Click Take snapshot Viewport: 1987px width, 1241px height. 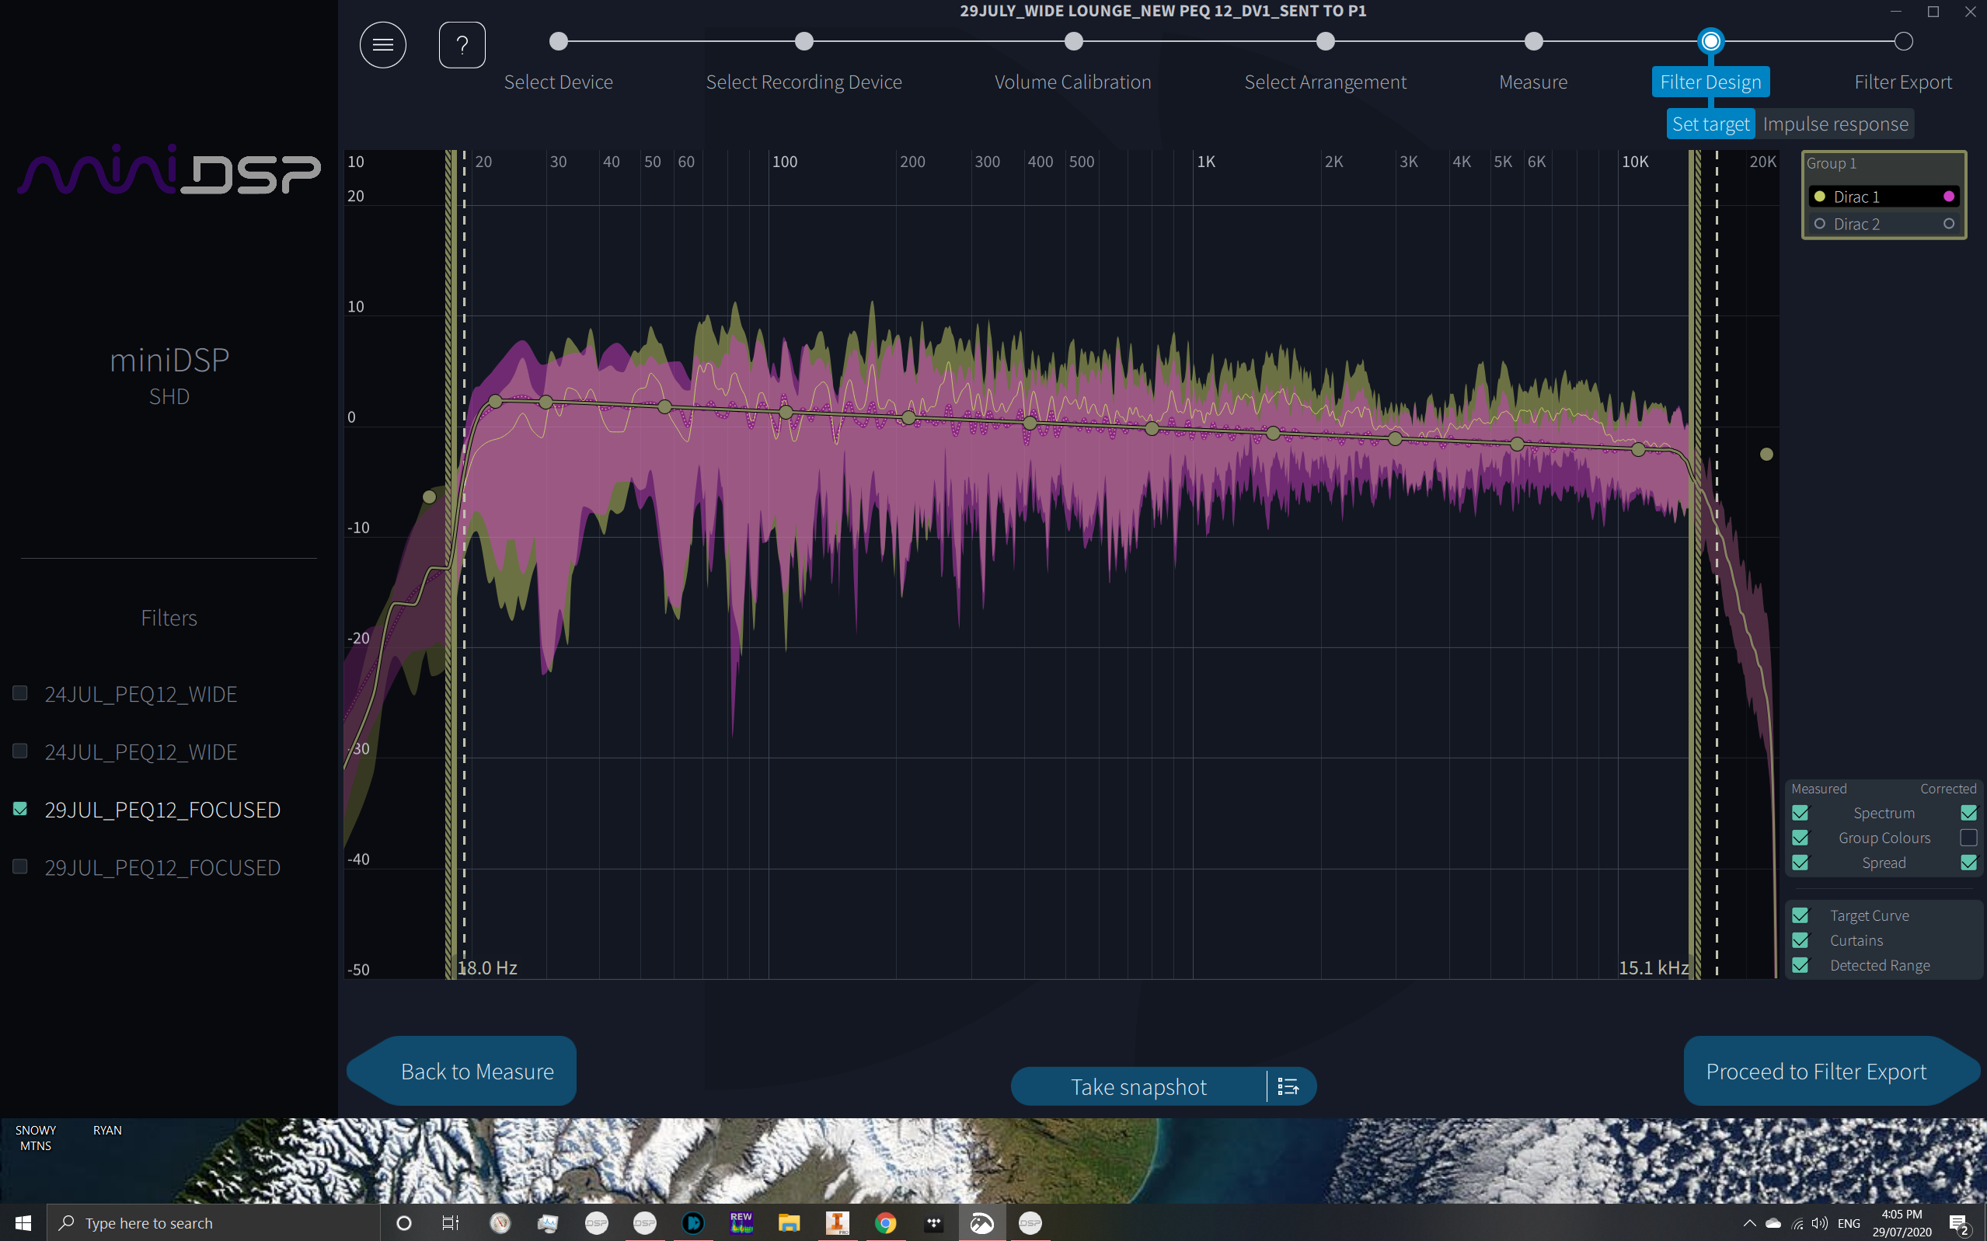[x=1138, y=1086]
